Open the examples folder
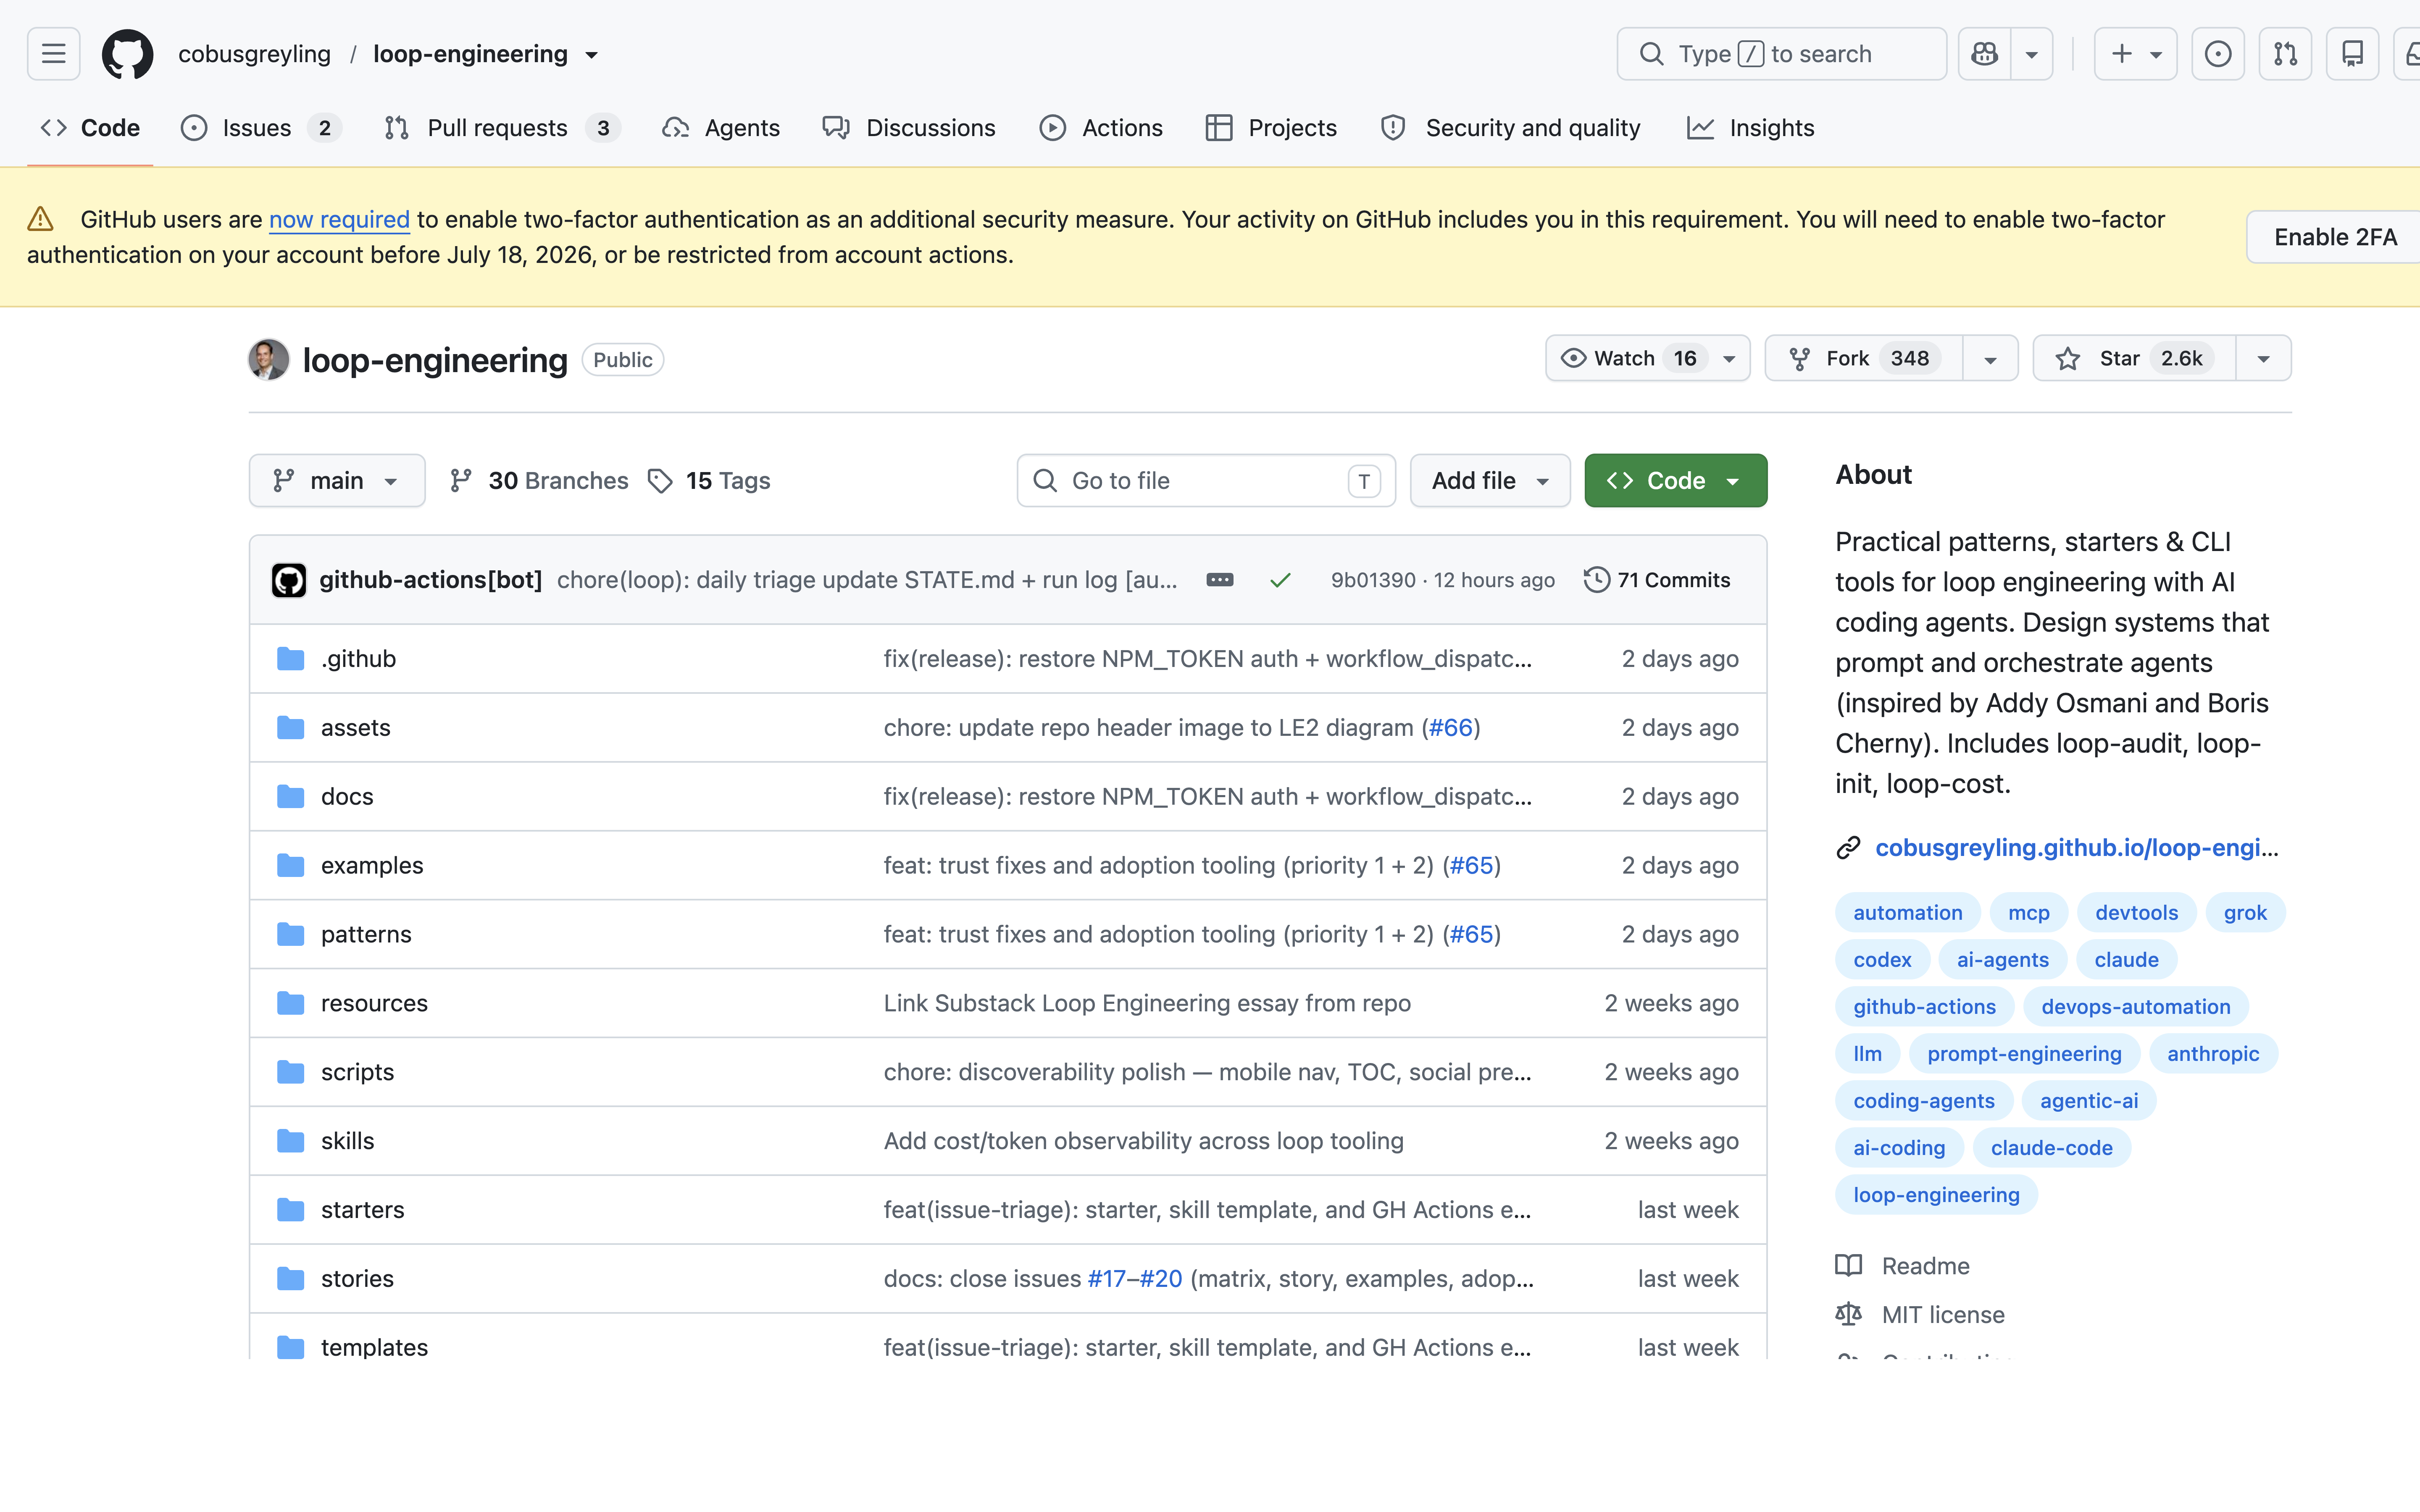 pyautogui.click(x=372, y=866)
